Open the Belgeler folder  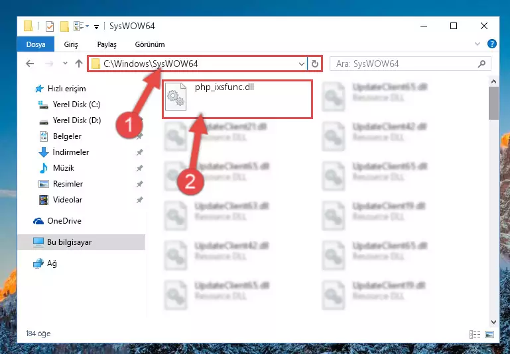click(x=67, y=136)
